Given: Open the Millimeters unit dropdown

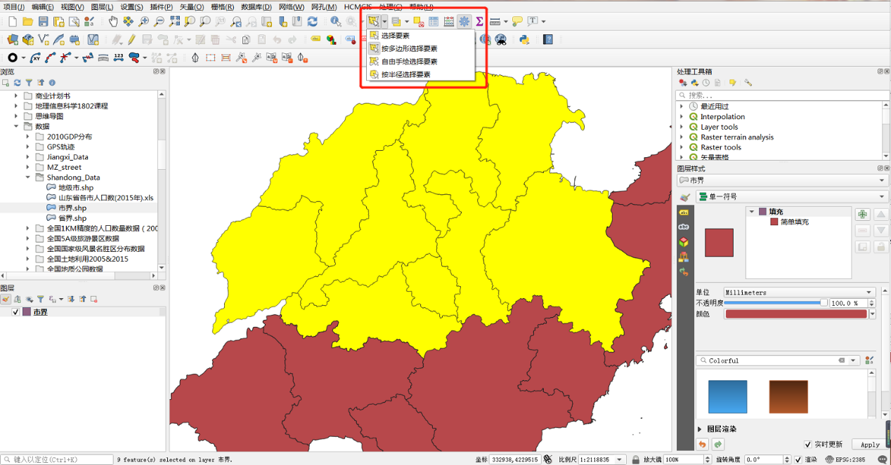Looking at the screenshot, I should tap(799, 292).
